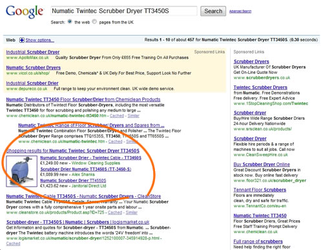Image resolution: width=323 pixels, height=250 pixels.
Task: Open the Advanced Search link
Action: 240,11
